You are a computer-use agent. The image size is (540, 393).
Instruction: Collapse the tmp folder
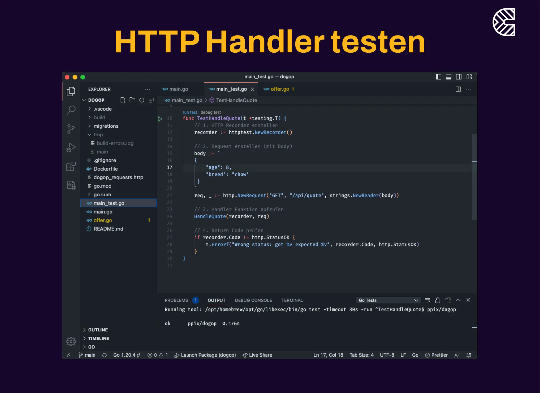(89, 135)
